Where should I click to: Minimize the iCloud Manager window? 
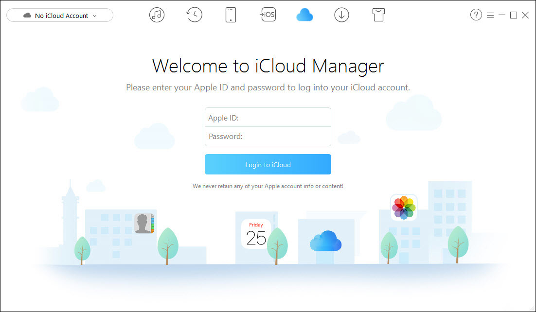point(502,15)
